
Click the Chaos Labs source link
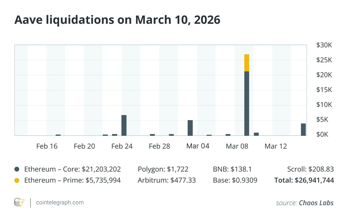click(316, 203)
